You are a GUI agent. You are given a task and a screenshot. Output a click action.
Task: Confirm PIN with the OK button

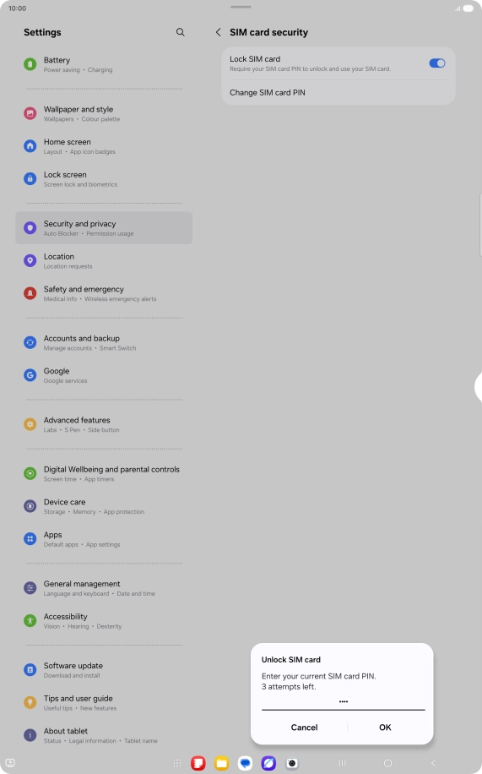pos(385,728)
